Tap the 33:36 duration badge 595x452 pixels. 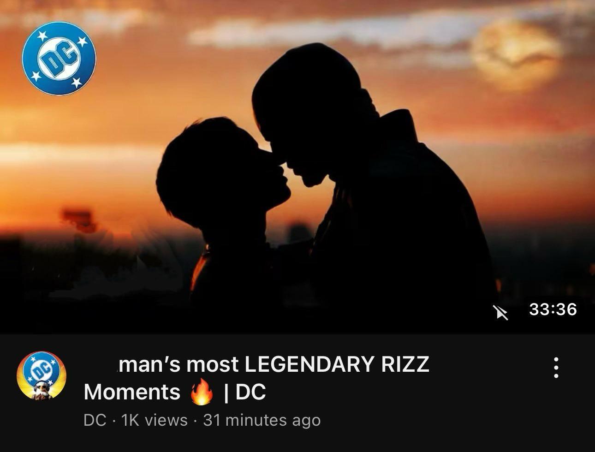tap(553, 309)
